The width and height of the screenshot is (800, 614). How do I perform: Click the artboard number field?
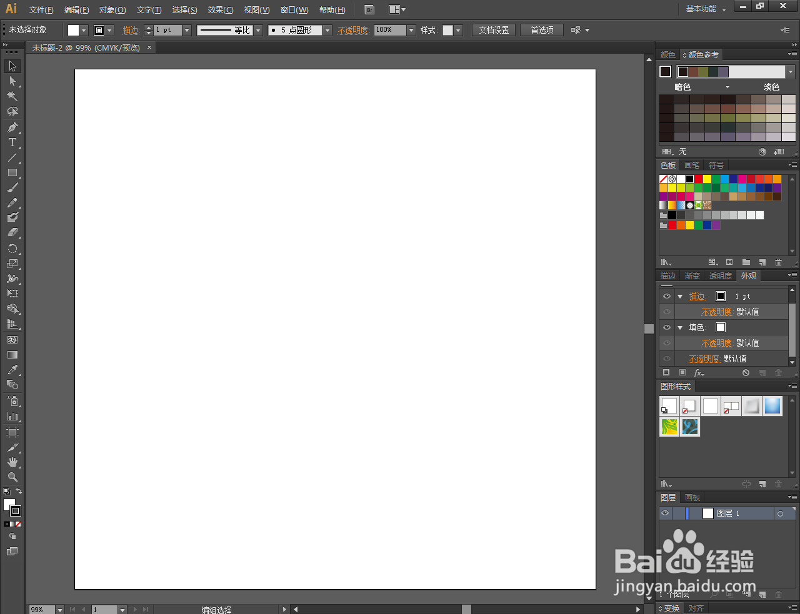pos(104,610)
